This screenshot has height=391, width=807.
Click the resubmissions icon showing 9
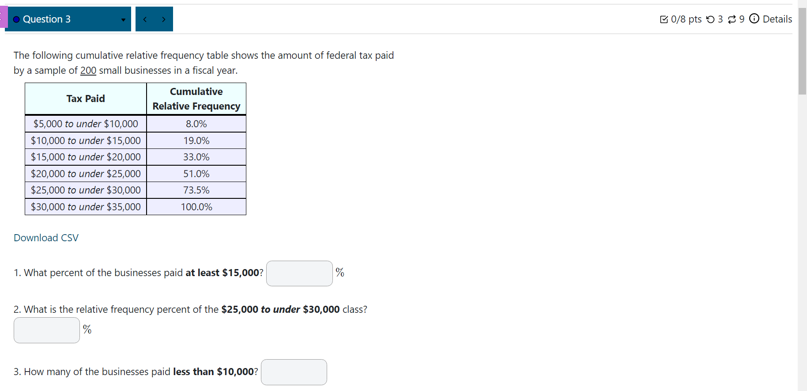tap(733, 19)
